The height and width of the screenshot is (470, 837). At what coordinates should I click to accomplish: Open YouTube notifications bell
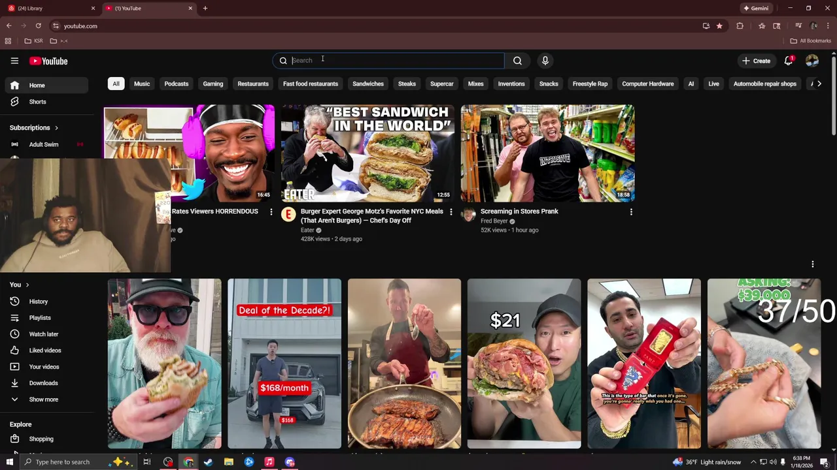click(789, 61)
